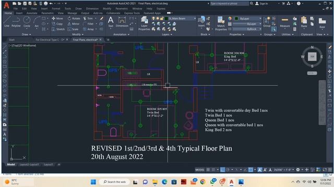Switch to the Annotate ribbon tab
This screenshot has height=187, width=334.
(x=32, y=13)
